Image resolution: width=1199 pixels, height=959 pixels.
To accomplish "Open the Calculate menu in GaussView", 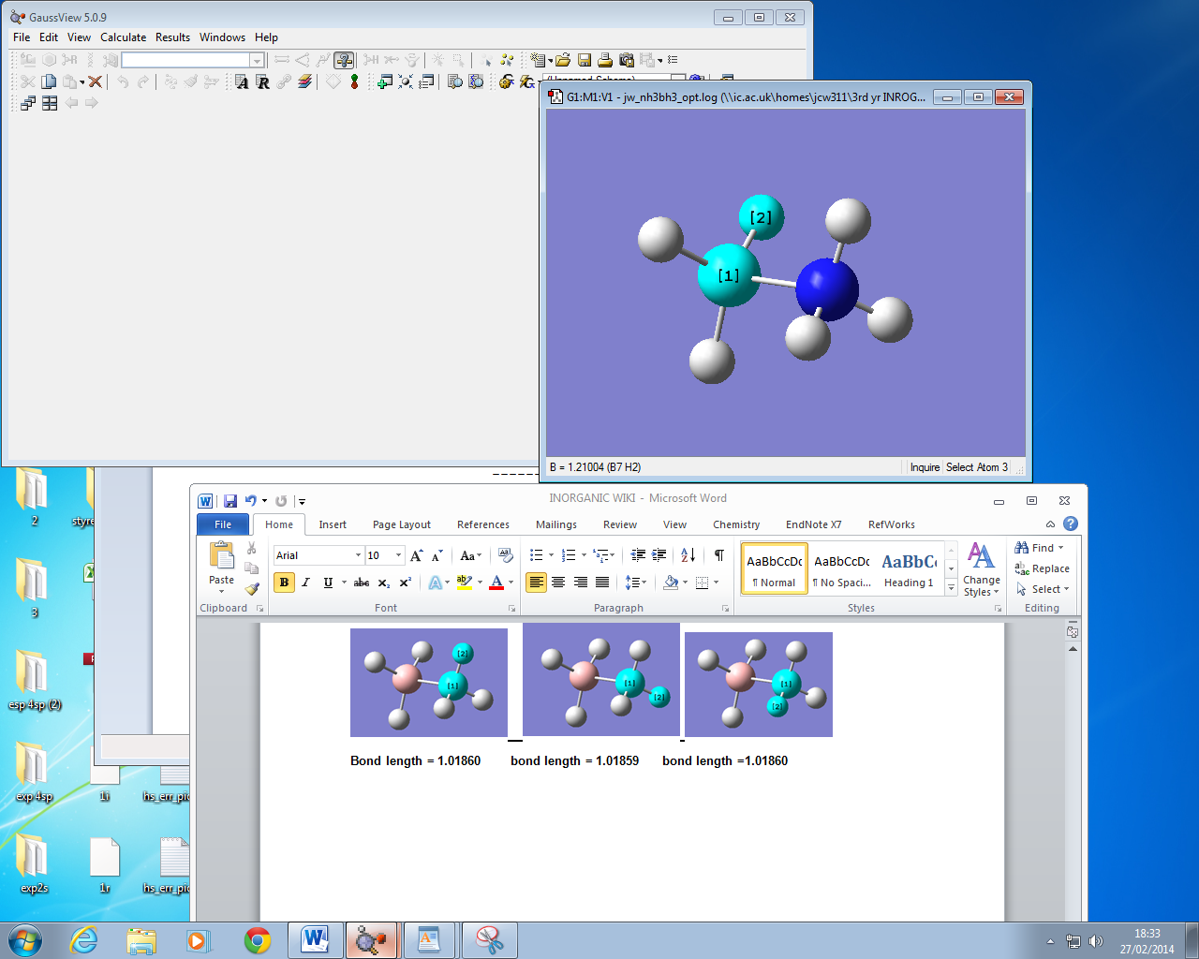I will click(124, 37).
